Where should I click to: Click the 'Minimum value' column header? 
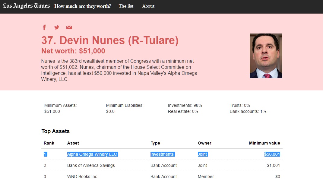(x=264, y=143)
